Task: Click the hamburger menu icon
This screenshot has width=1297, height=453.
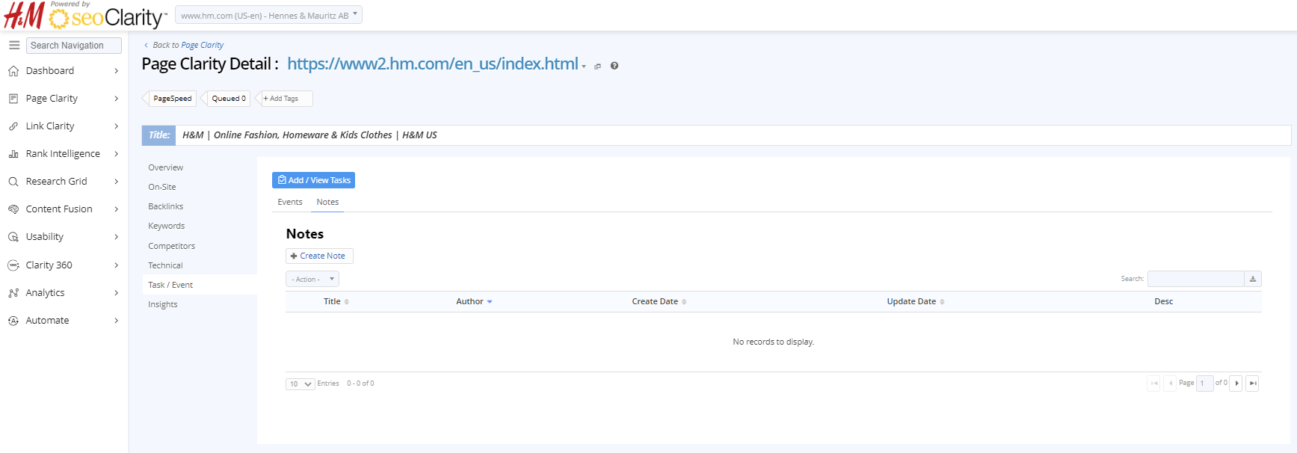Action: coord(13,46)
